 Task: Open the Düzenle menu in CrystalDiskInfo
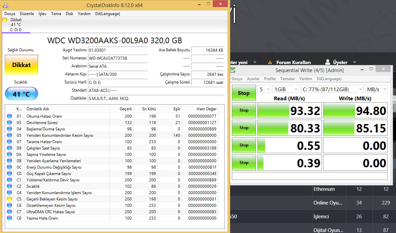point(27,14)
